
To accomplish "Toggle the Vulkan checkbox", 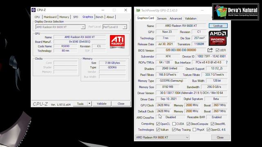I will 158,129.
